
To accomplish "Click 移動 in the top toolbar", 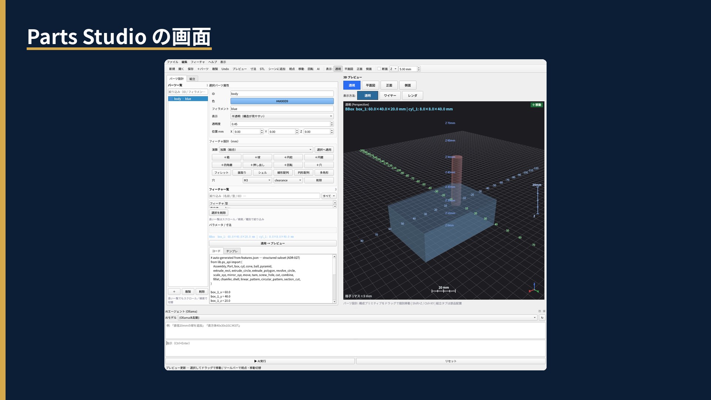I will 301,69.
